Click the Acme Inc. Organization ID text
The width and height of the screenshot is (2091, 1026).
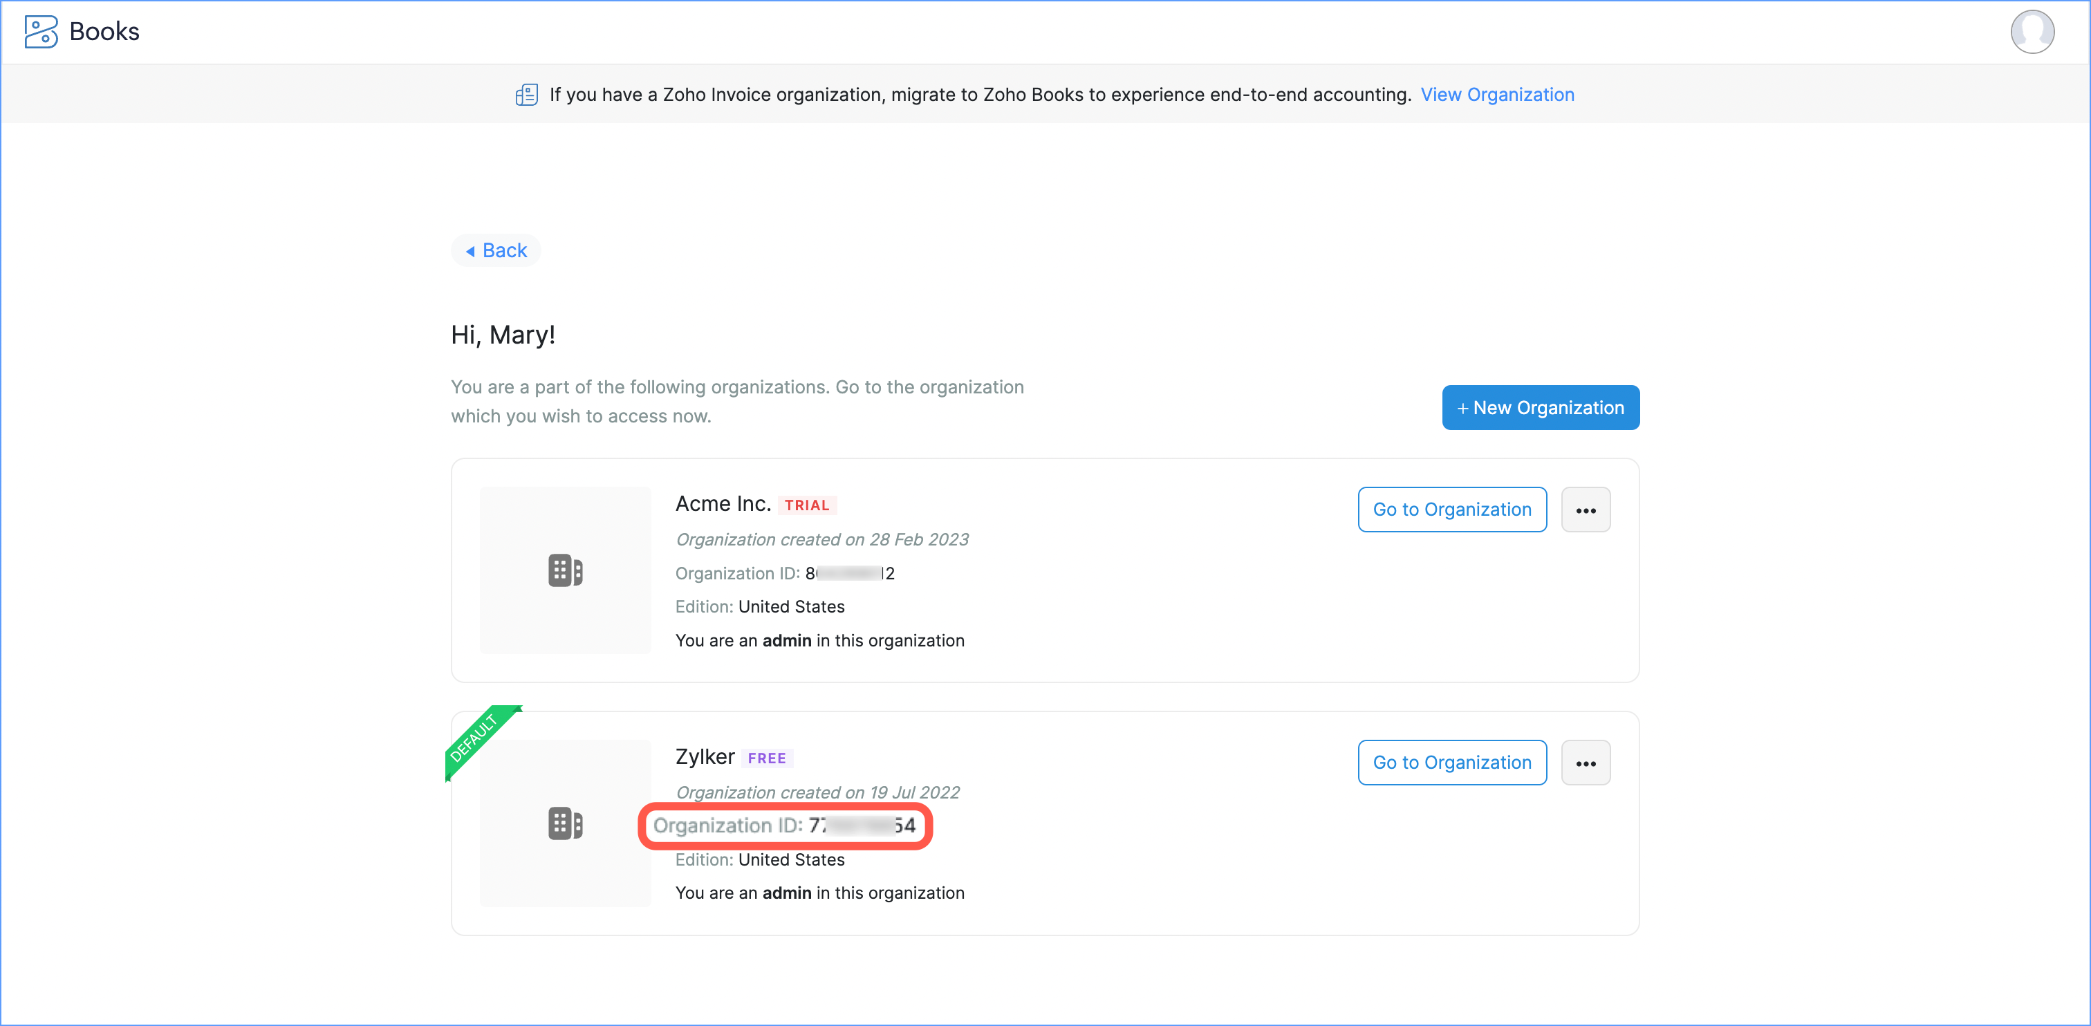click(x=784, y=574)
